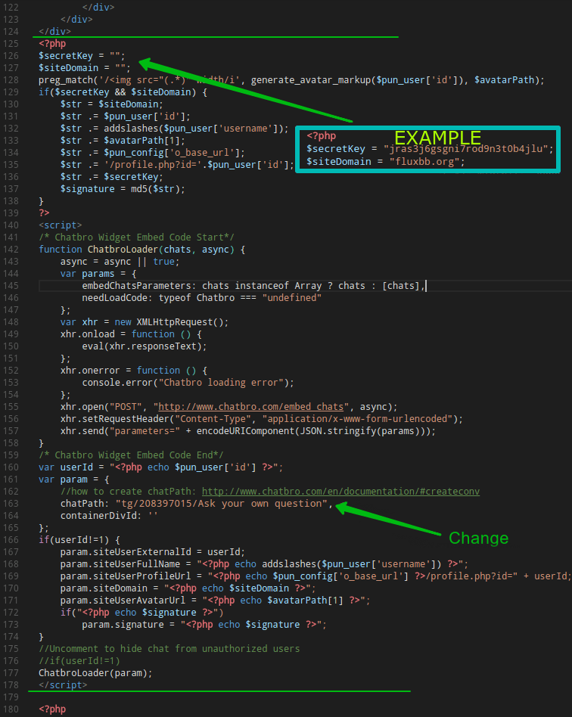
Task: Click line number 122 in the gutter
Action: click(11, 8)
